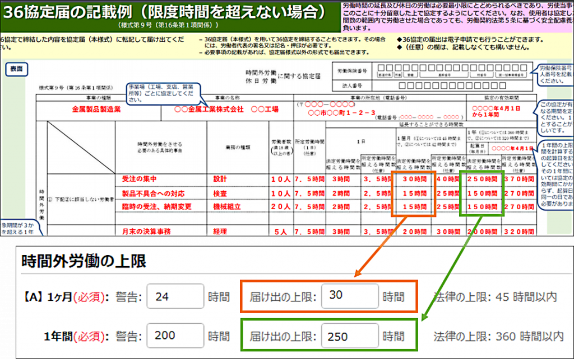Select the 1ヶ月 届け出の上限 field showing 30
Viewport: 574px width, 359px height.
350,296
